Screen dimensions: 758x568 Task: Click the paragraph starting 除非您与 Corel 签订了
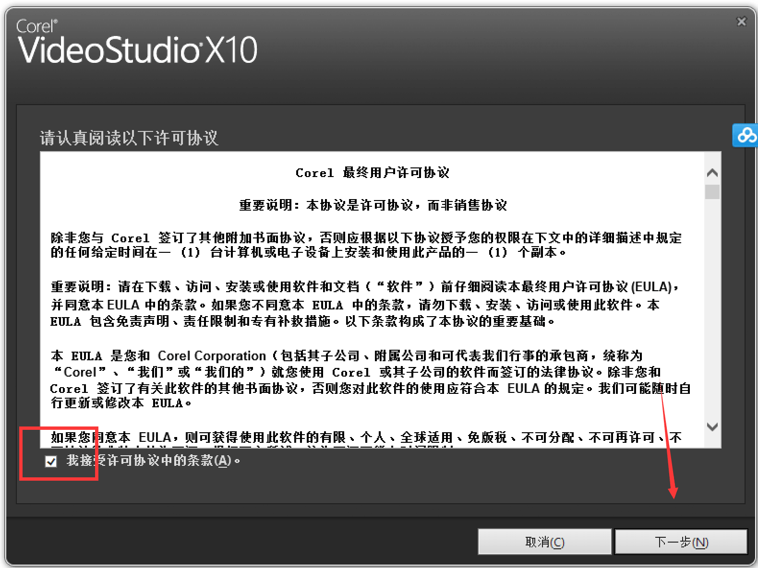[366, 245]
